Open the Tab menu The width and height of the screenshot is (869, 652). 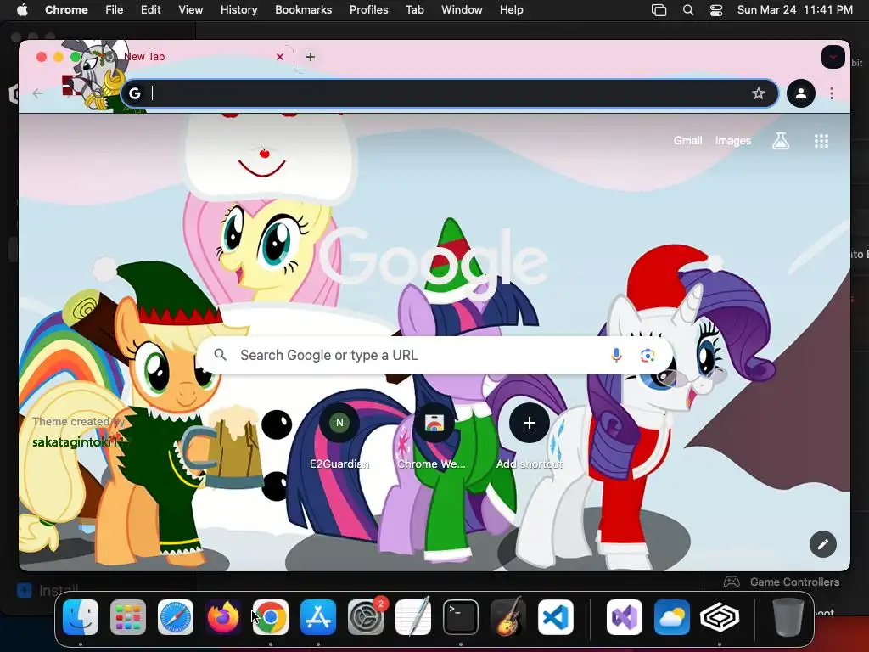point(414,10)
